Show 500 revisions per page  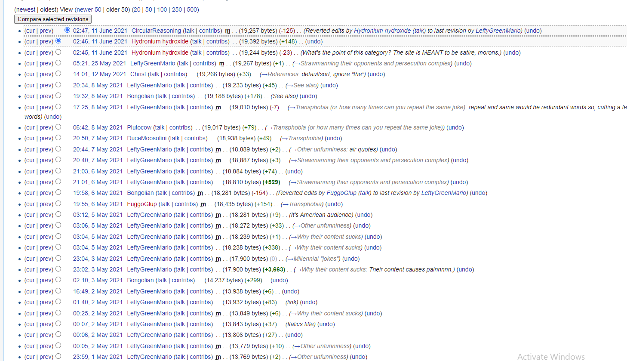[x=192, y=9]
